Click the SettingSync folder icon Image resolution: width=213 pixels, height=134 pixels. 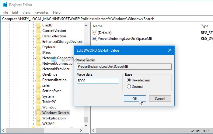[38, 91]
